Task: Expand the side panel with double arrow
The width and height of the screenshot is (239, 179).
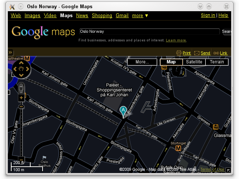Action: click(10, 53)
